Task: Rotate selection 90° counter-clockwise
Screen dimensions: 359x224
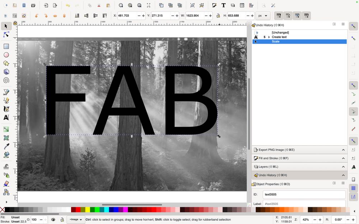Action: (x=36, y=15)
